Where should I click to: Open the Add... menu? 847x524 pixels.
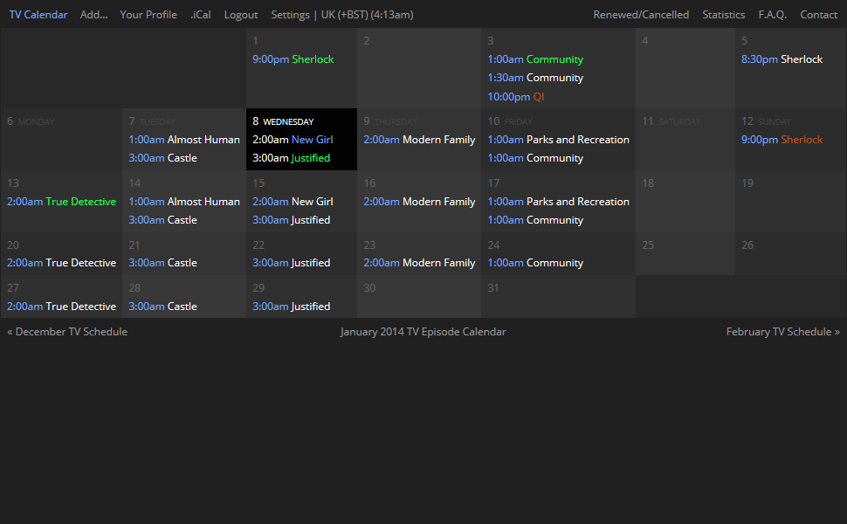93,15
